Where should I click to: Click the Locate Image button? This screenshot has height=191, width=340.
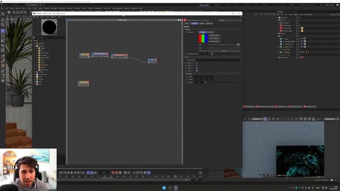214,41
